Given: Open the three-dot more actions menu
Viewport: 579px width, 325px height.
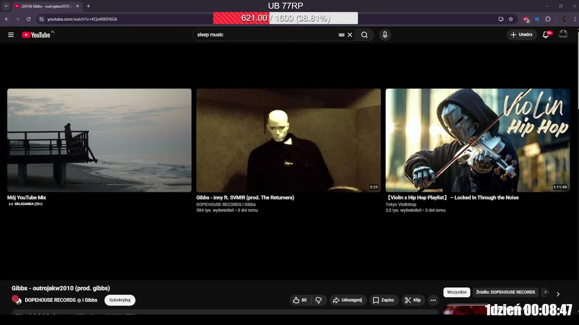Looking at the screenshot, I should [x=433, y=300].
